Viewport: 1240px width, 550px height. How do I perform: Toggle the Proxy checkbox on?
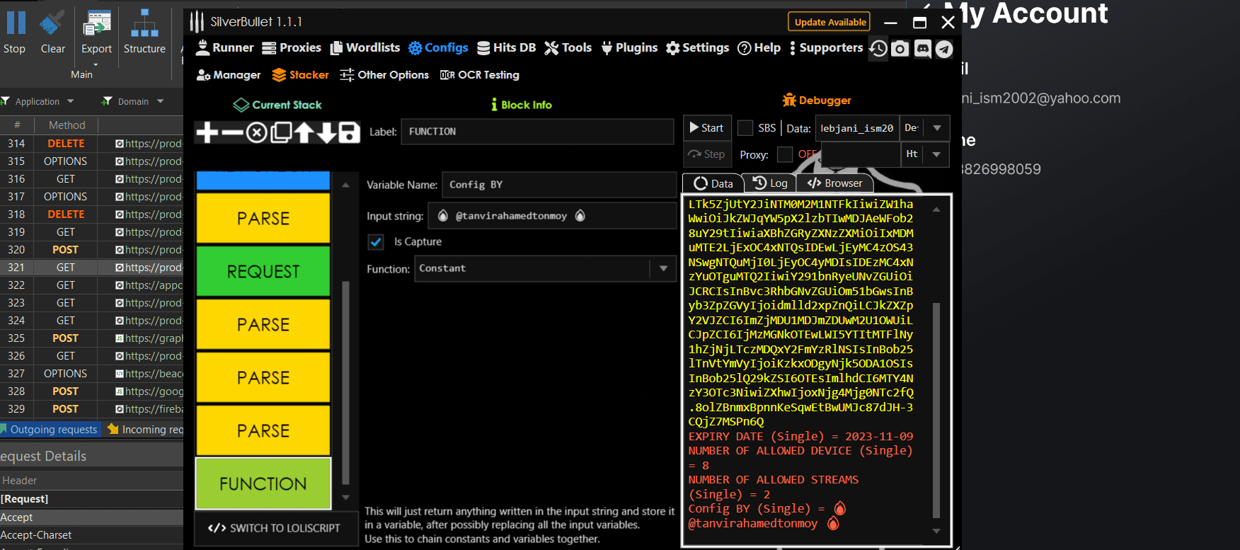pos(784,154)
